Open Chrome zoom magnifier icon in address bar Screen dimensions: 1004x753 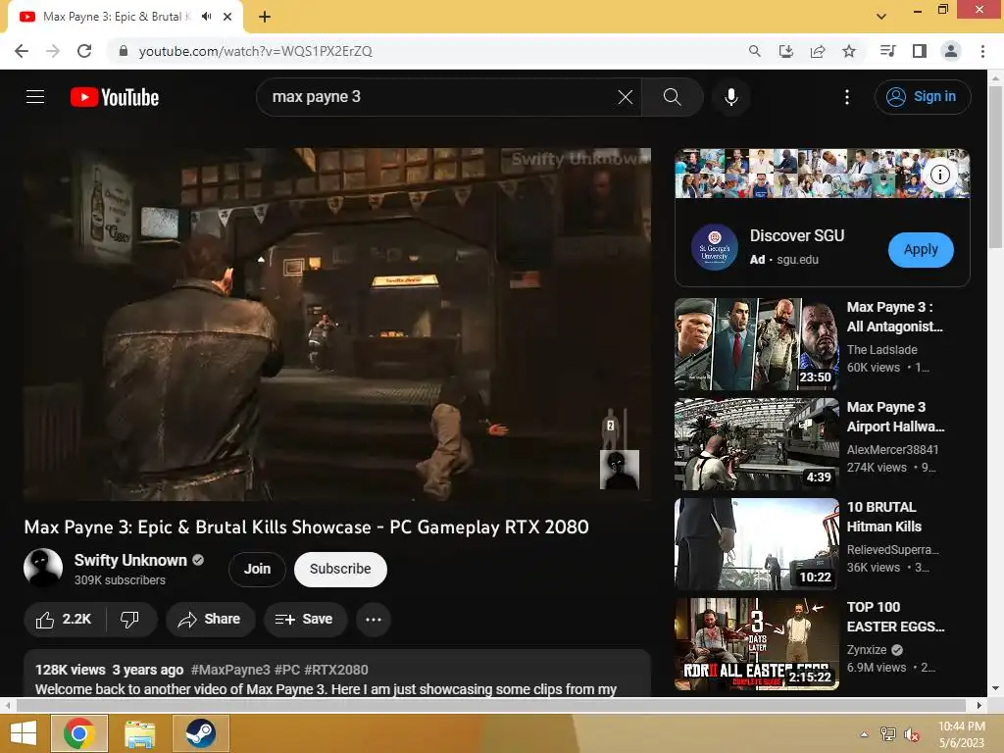(754, 51)
